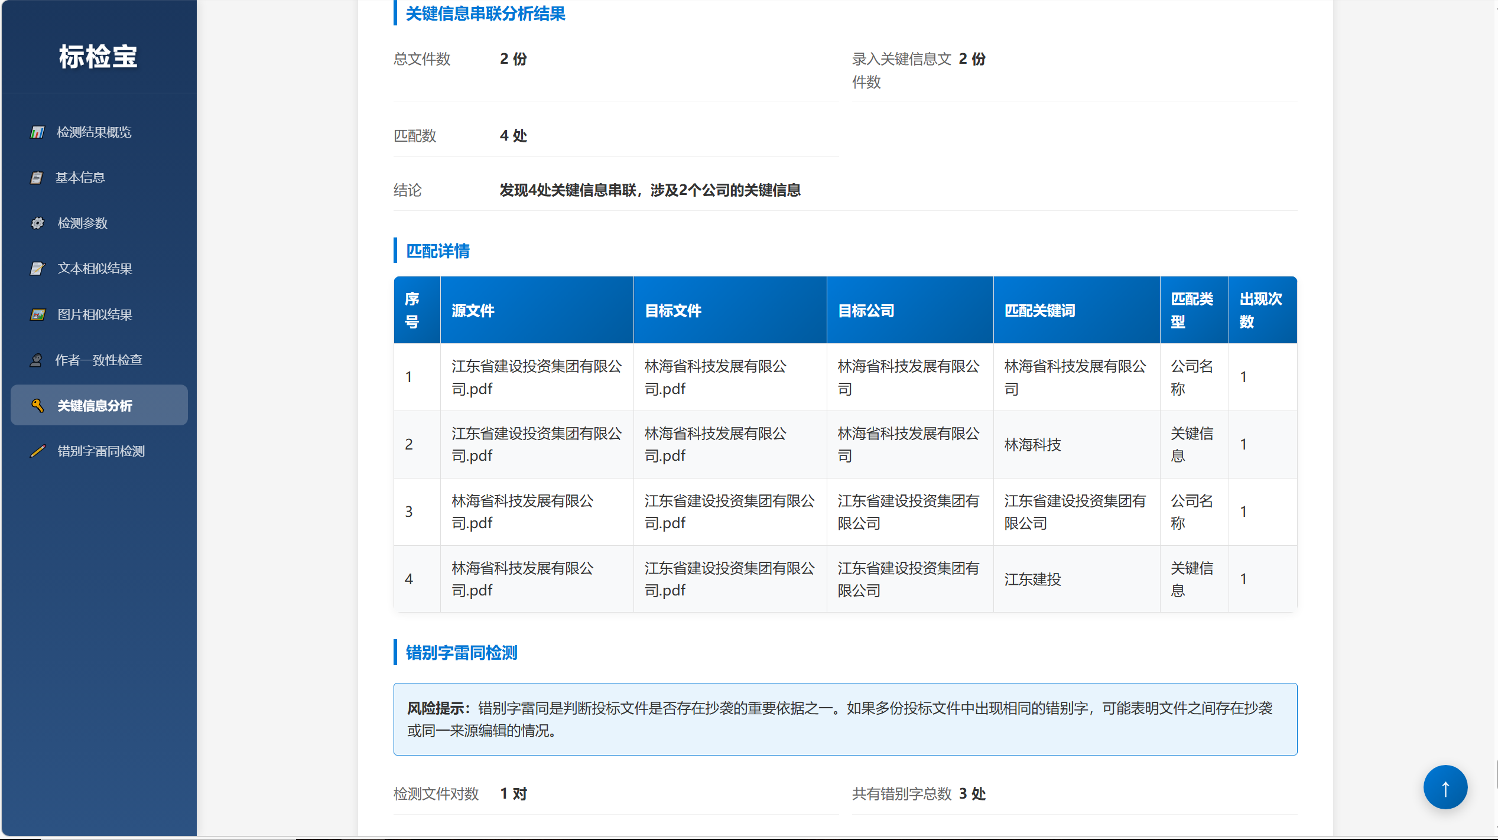
Task: Open 检测参数 via the gear icon
Action: pos(37,223)
